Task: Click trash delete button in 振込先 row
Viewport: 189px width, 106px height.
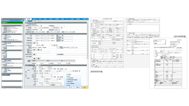Action: coord(38,50)
